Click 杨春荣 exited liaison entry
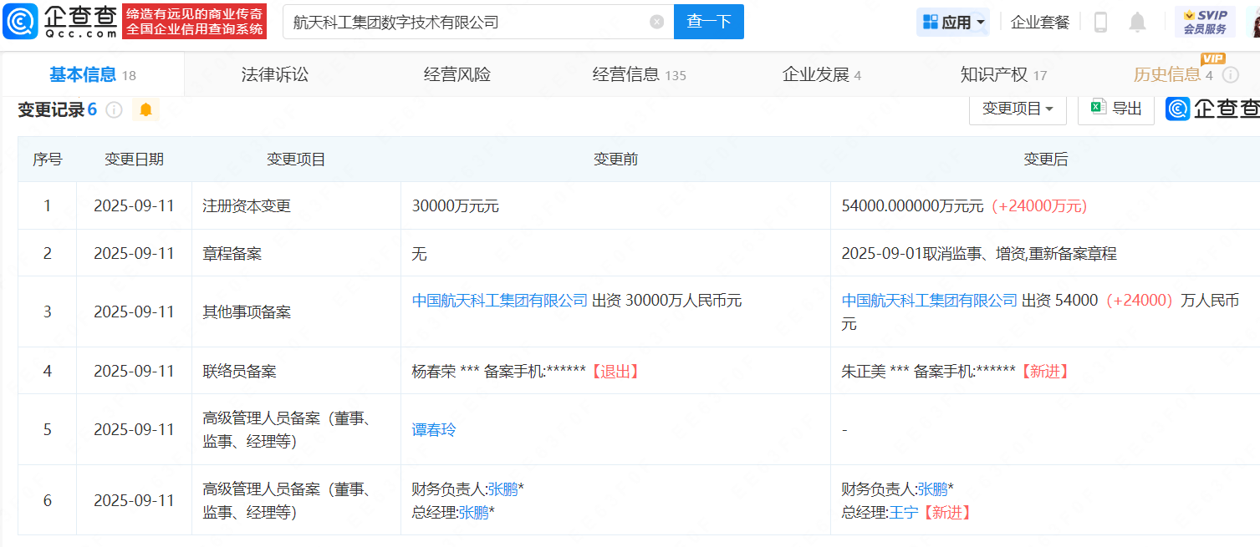Viewport: 1260px width, 547px height. [527, 371]
